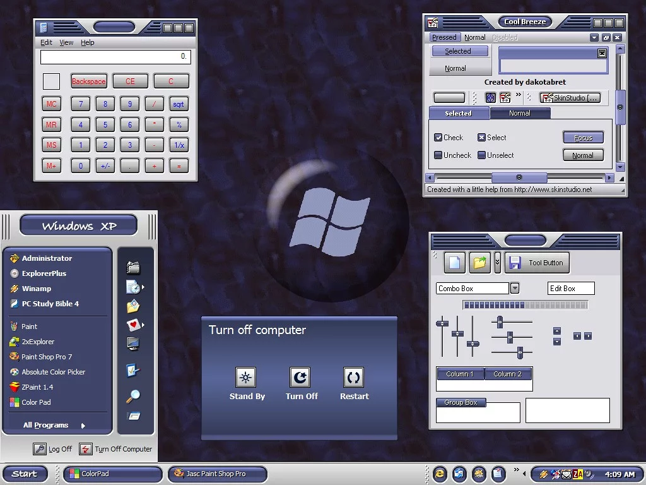Screen dimensions: 646x485
Task: Click the Stand By power icon
Action: (x=245, y=378)
